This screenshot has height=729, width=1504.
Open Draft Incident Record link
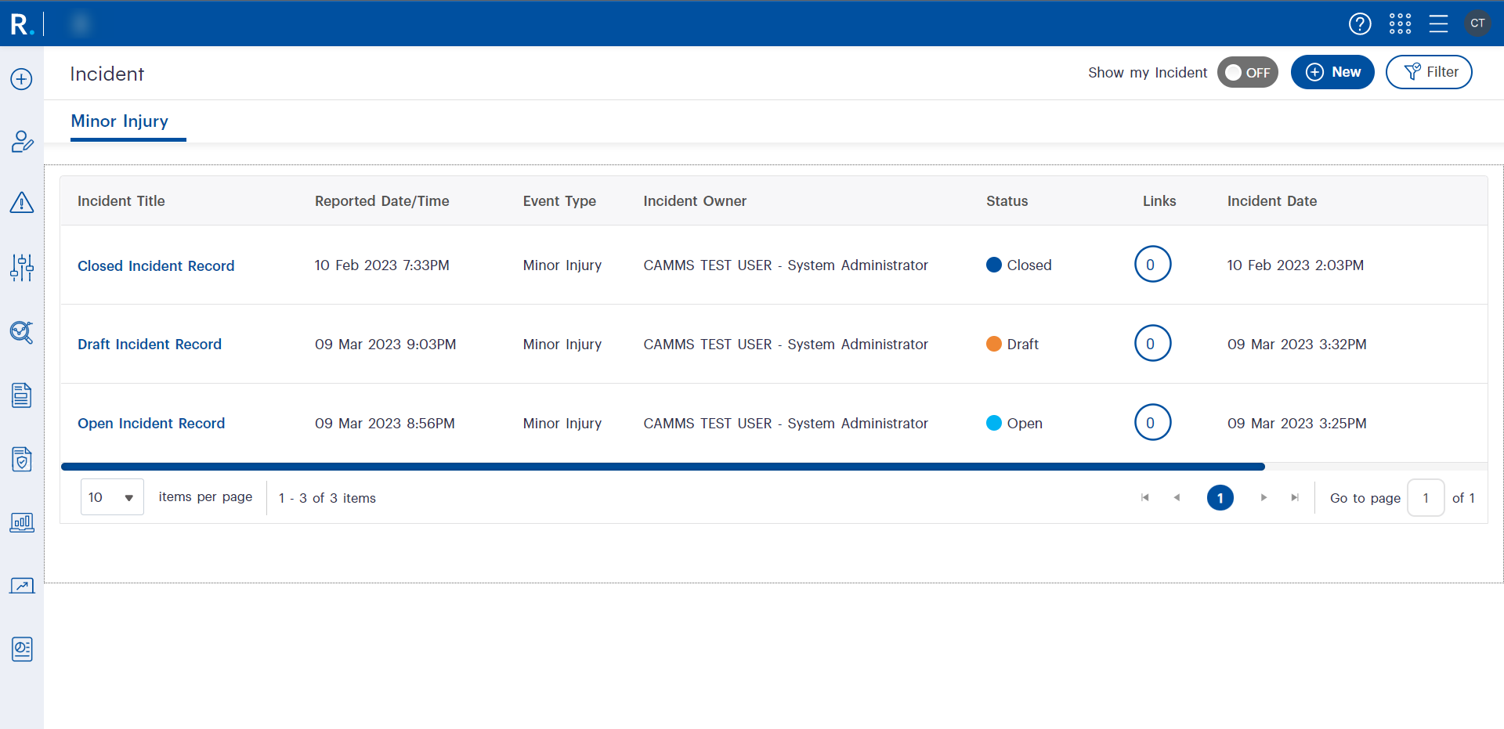click(150, 345)
